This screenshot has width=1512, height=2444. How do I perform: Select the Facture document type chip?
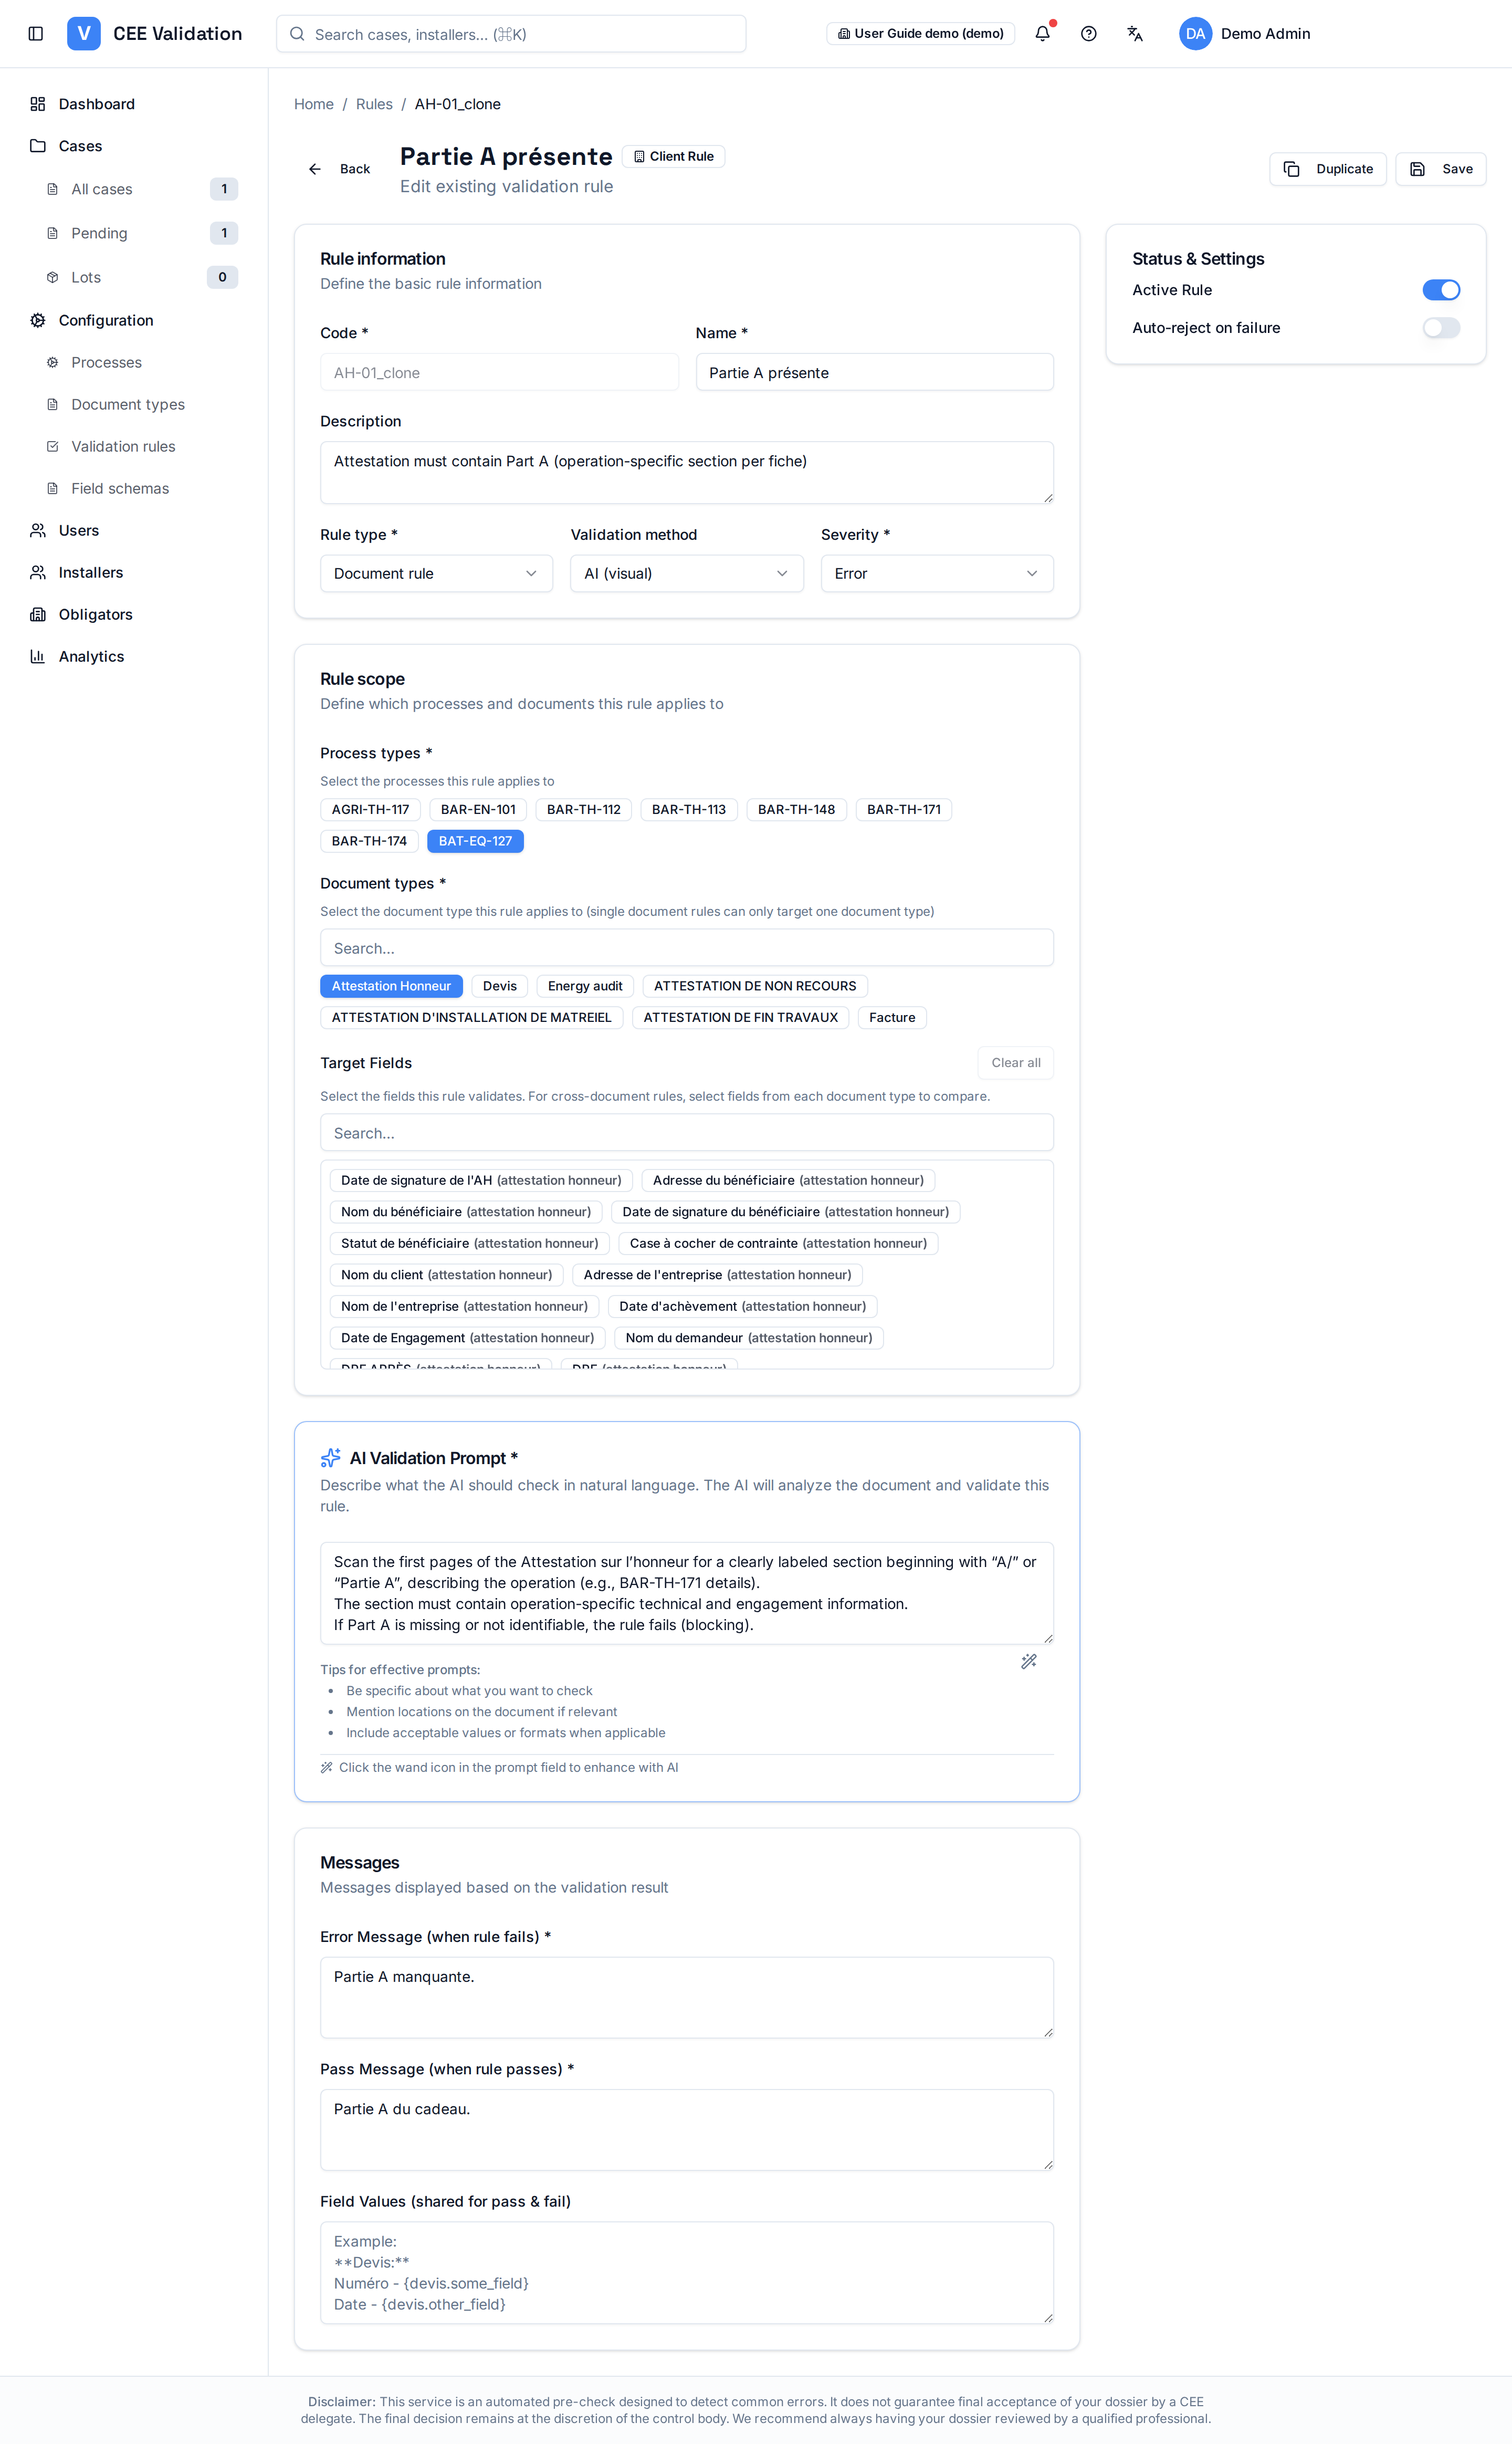[892, 1018]
